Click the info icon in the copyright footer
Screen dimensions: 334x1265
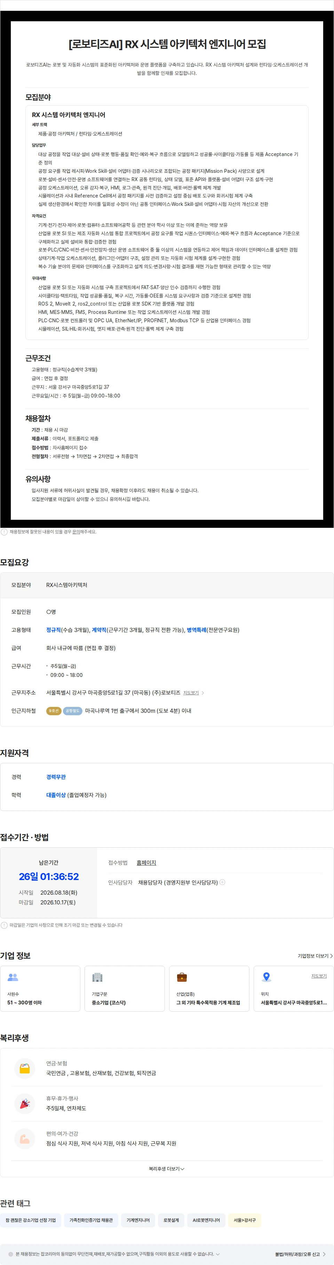click(x=11, y=1254)
